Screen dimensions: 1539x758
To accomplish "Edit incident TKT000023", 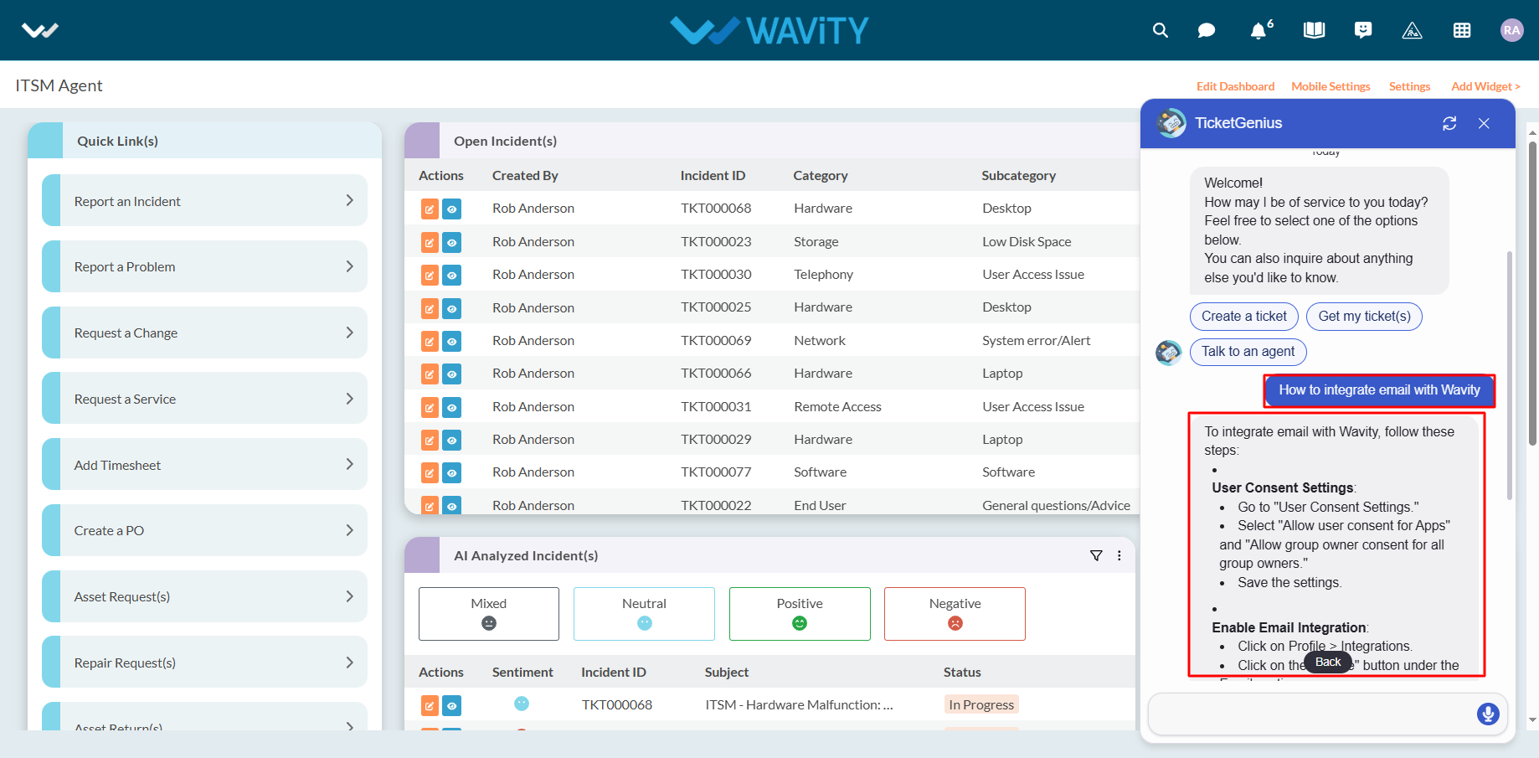I will (430, 242).
